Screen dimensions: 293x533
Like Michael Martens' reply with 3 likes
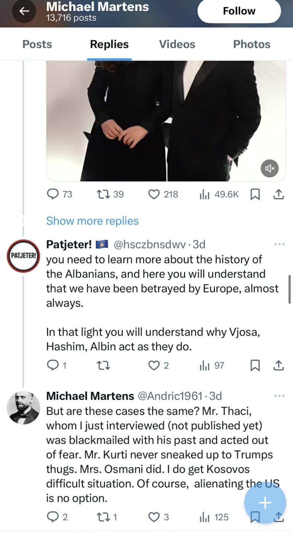point(153,517)
